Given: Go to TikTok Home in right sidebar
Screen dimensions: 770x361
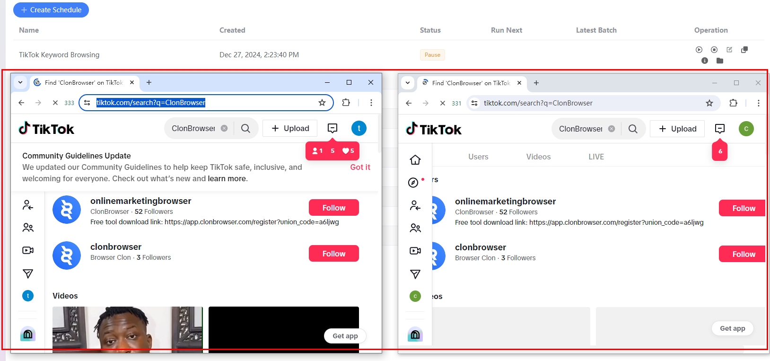Looking at the screenshot, I should pyautogui.click(x=415, y=160).
